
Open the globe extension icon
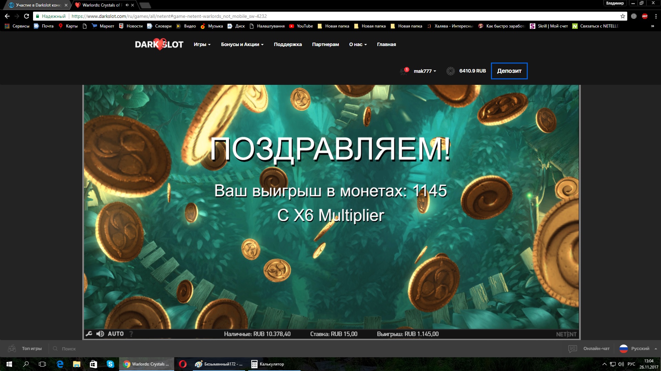(634, 16)
